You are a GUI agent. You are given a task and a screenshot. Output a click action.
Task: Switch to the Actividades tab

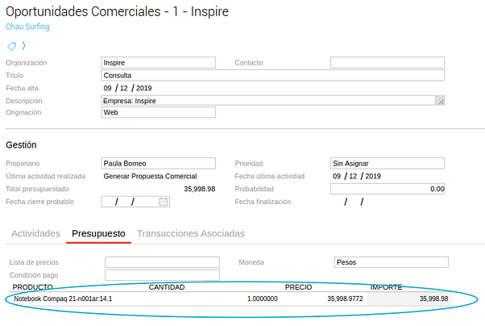(x=35, y=233)
